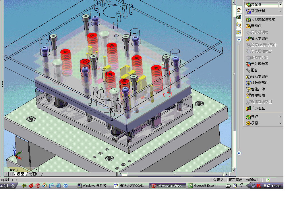Collapse the panel with lower double-chevron button
Screen dimensions: 294x221
tap(239, 153)
